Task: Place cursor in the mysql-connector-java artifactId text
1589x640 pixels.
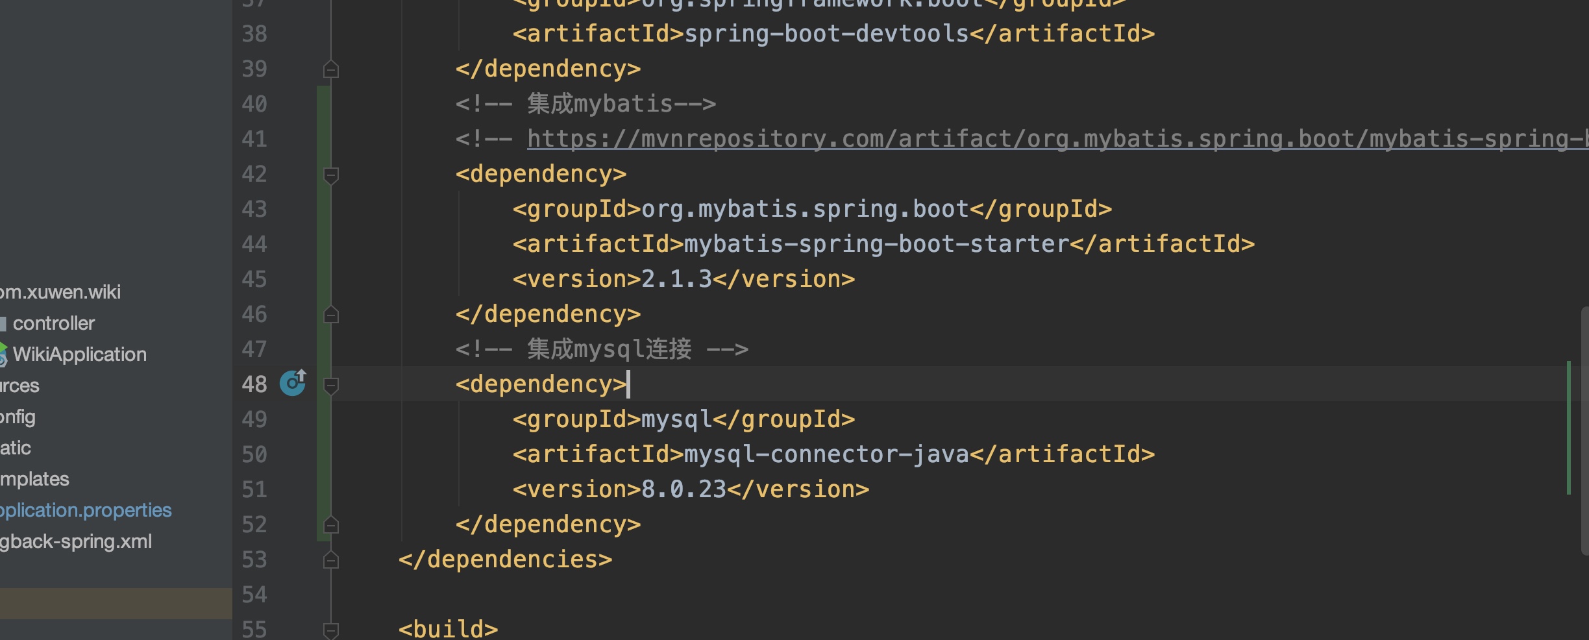Action: (826, 454)
